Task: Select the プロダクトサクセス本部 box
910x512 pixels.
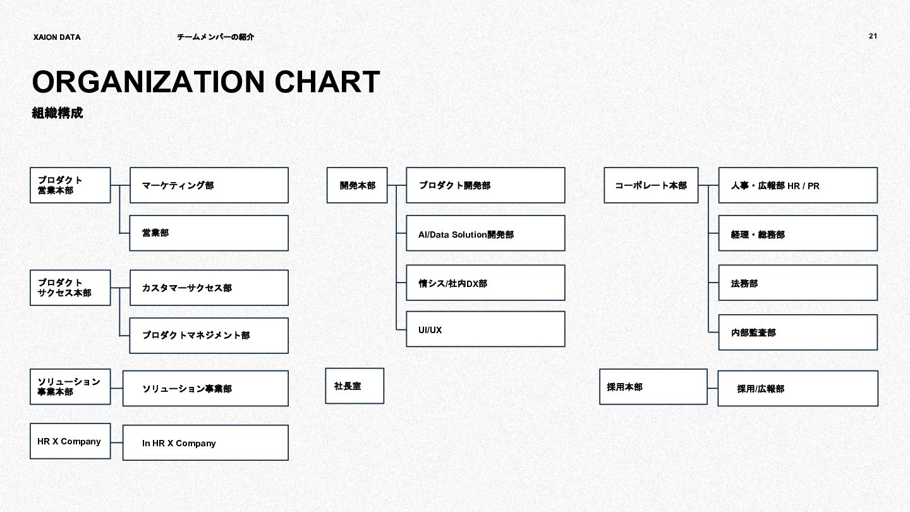Action: pos(70,288)
